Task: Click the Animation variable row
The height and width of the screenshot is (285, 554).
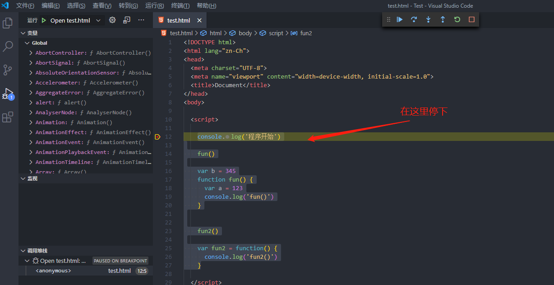Action: 86,122
